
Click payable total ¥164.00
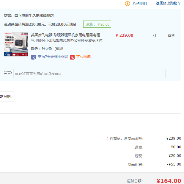[x=169, y=181]
